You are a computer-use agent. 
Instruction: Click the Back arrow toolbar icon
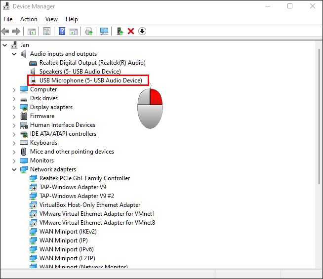point(5,31)
